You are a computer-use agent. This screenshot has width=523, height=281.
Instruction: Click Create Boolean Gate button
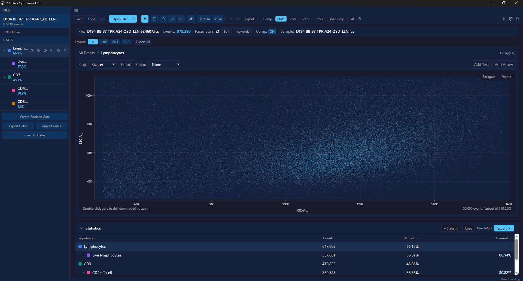[x=35, y=117]
